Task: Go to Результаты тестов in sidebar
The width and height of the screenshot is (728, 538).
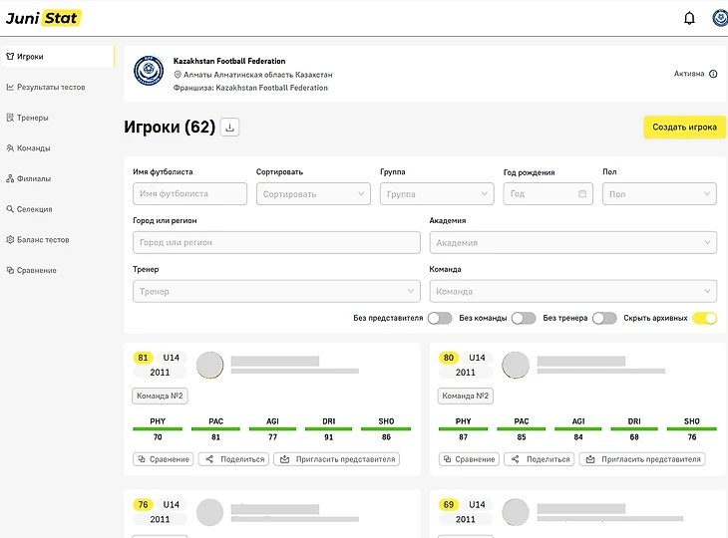Action: tap(51, 88)
